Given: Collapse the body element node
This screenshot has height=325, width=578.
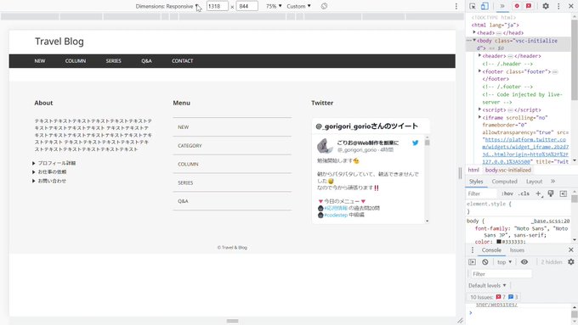Looking at the screenshot, I should (x=474, y=41).
